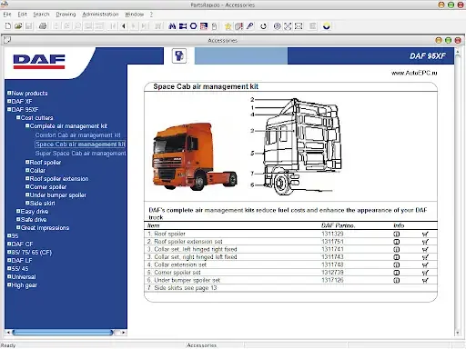Add Corner spoiler set to cart

425,273
